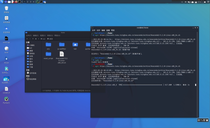Image resolution: width=210 pixels, height=128 pixels.
Task: Expand the terminal launcher dropdown arrow
Action: pos(22,2)
